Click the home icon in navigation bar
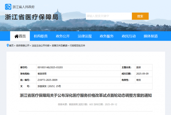This screenshot has height=115, width=171. click(x=16, y=36)
